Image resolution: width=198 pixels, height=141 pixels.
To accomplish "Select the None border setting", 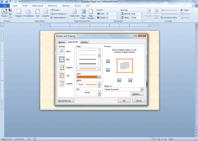I will point(62,51).
